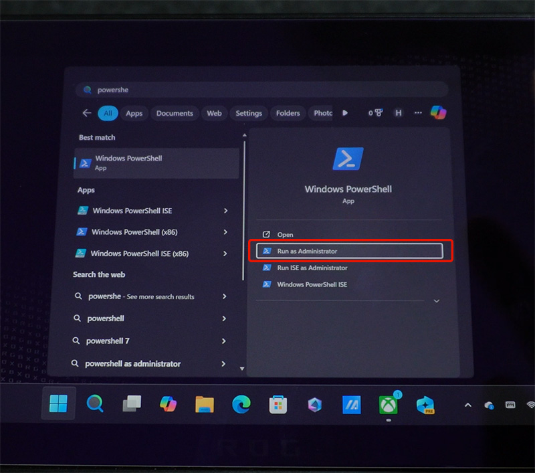Open Microsoft Edge from the taskbar

click(x=241, y=404)
